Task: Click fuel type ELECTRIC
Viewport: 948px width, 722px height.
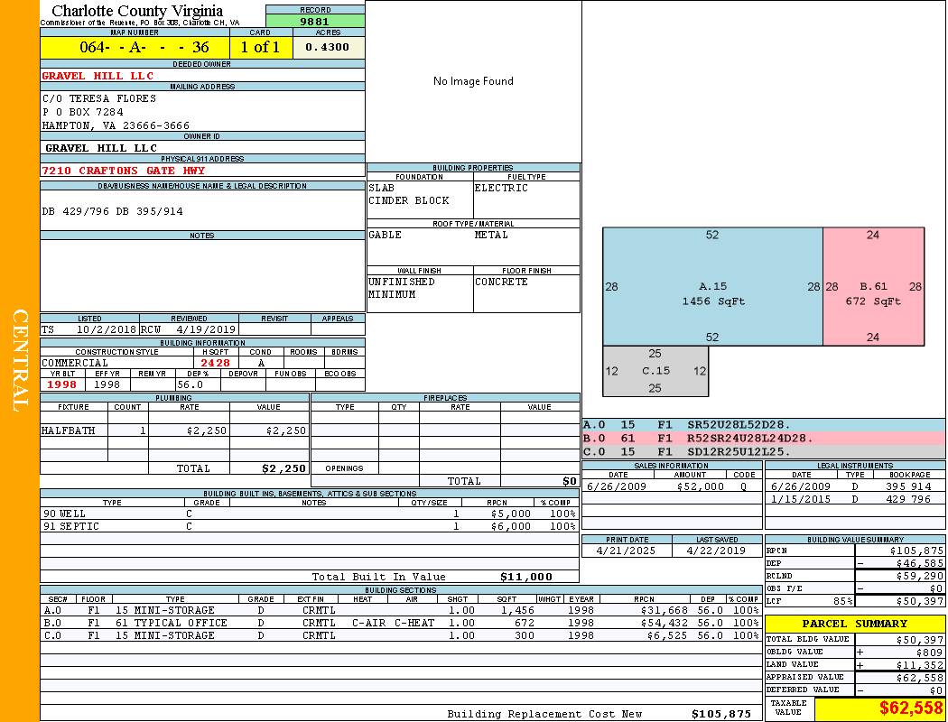Action: tap(501, 188)
